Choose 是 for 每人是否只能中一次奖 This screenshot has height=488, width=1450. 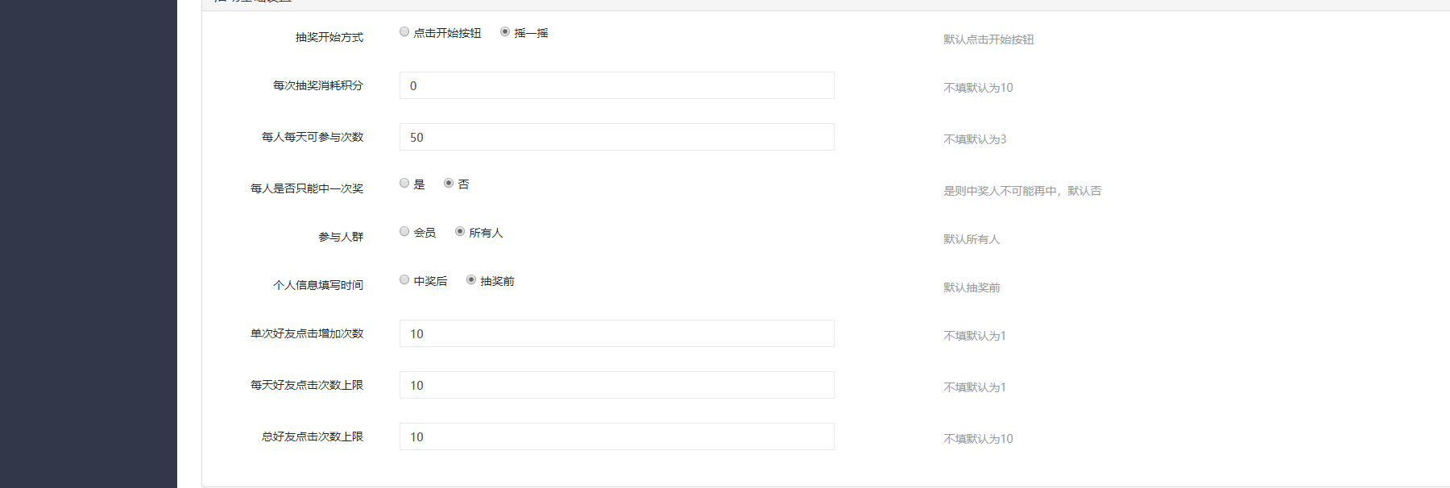click(404, 184)
